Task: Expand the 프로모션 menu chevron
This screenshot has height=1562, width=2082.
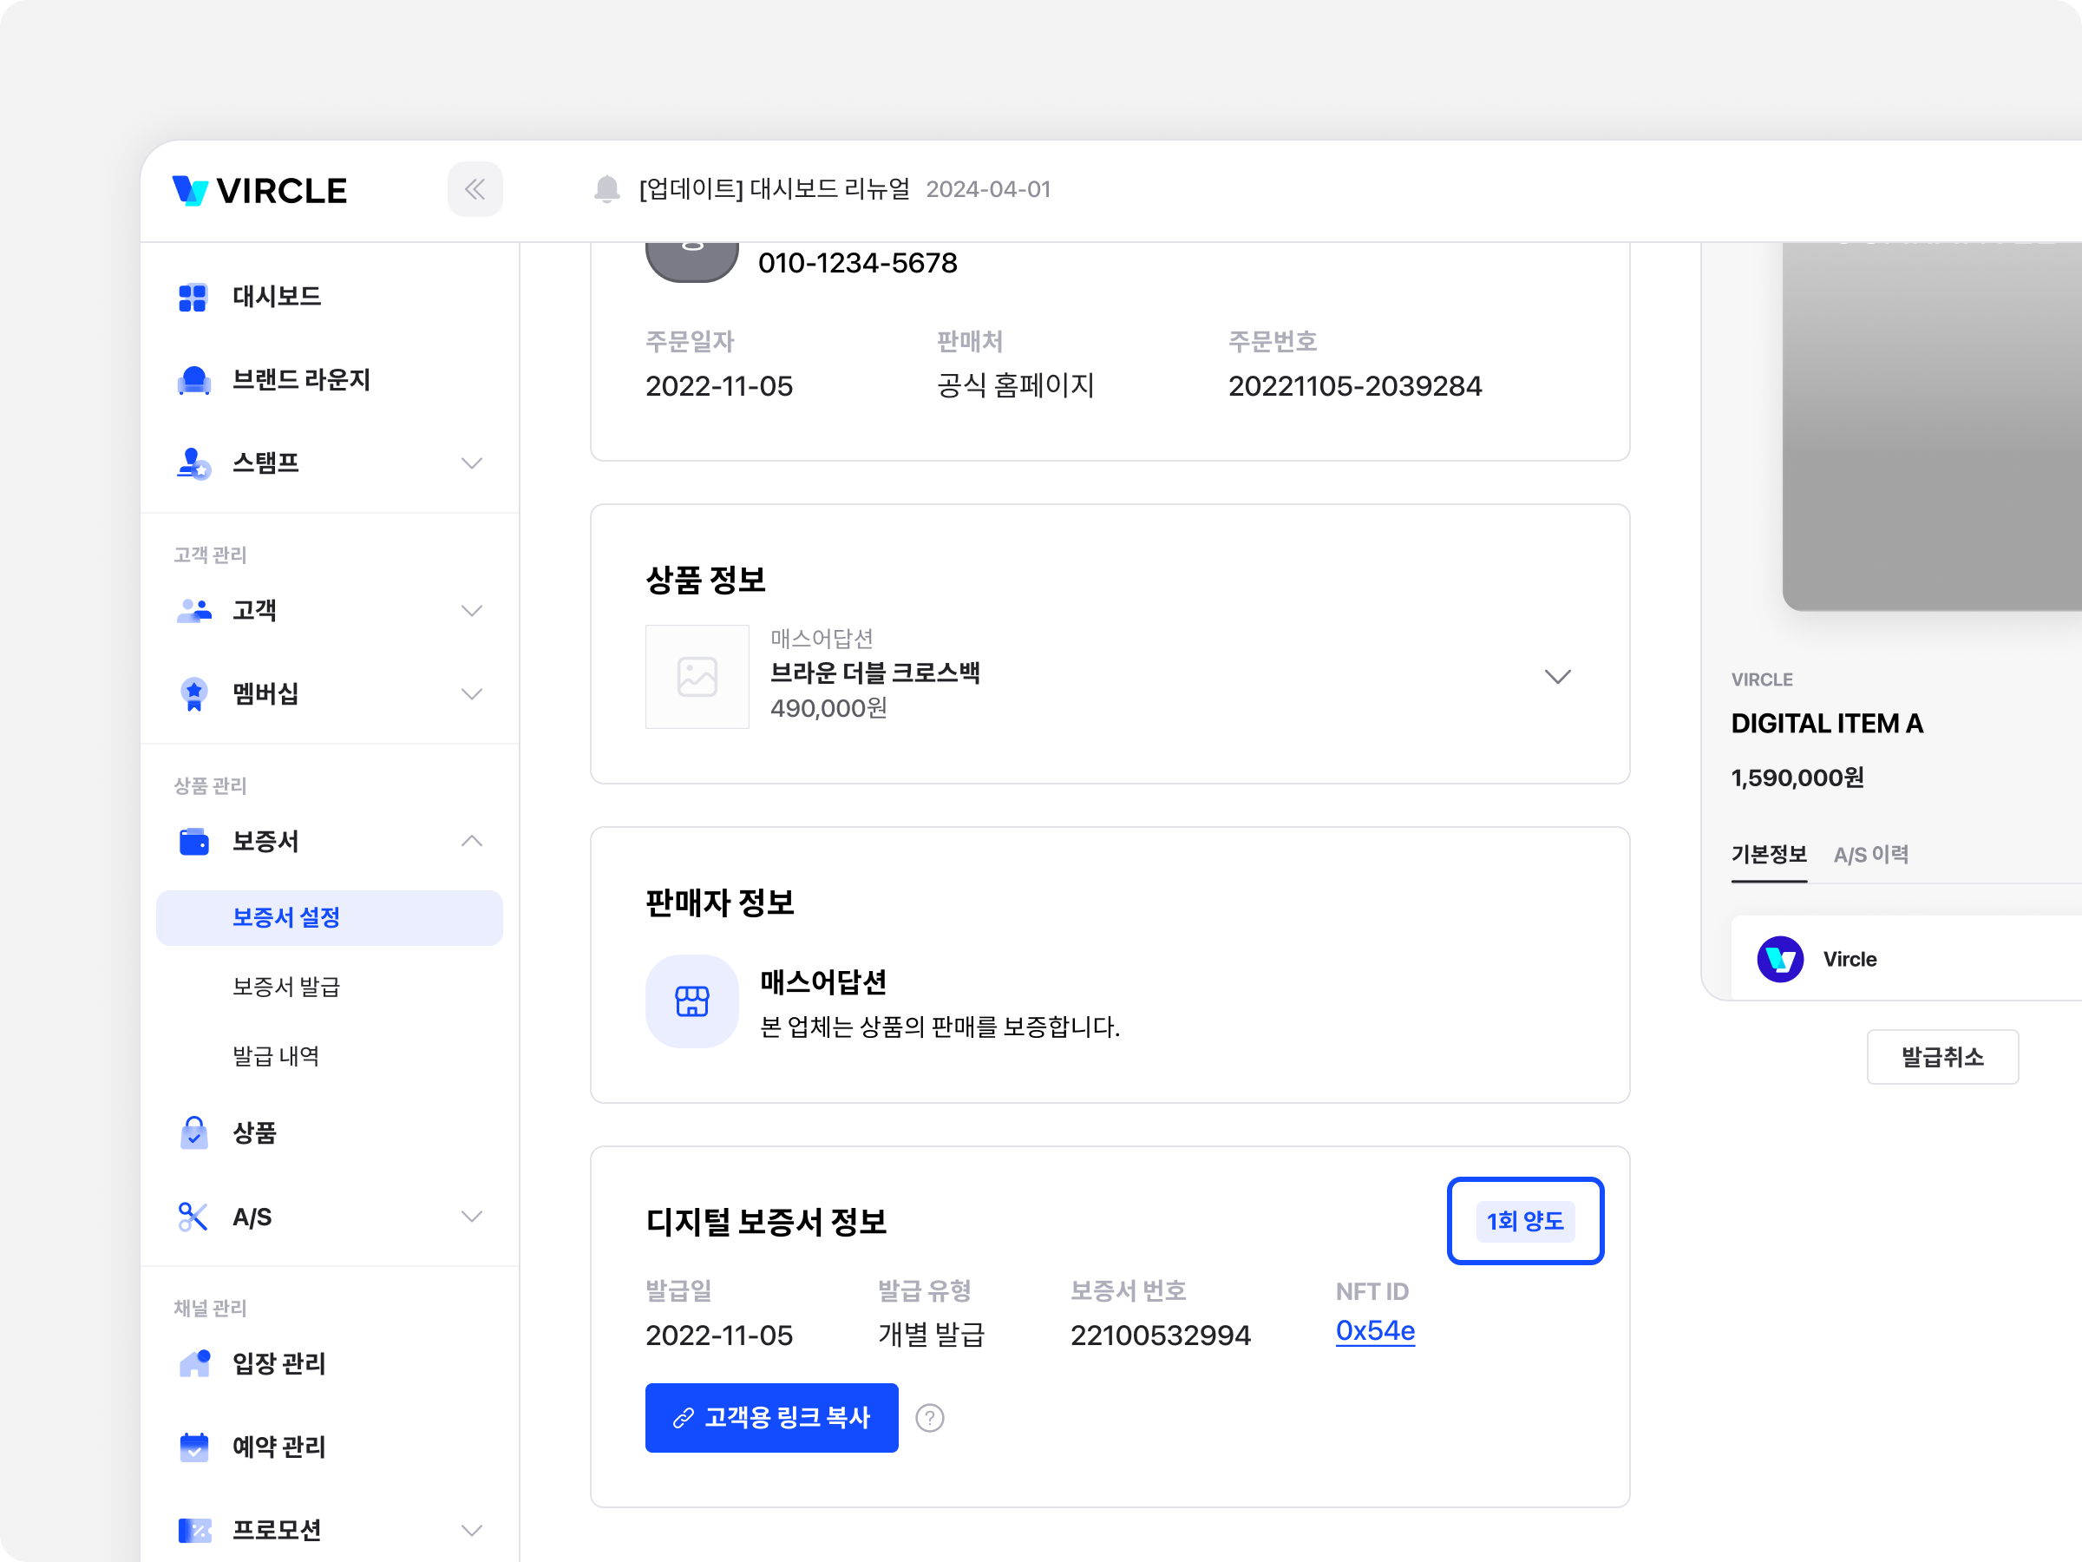Action: tap(472, 1530)
